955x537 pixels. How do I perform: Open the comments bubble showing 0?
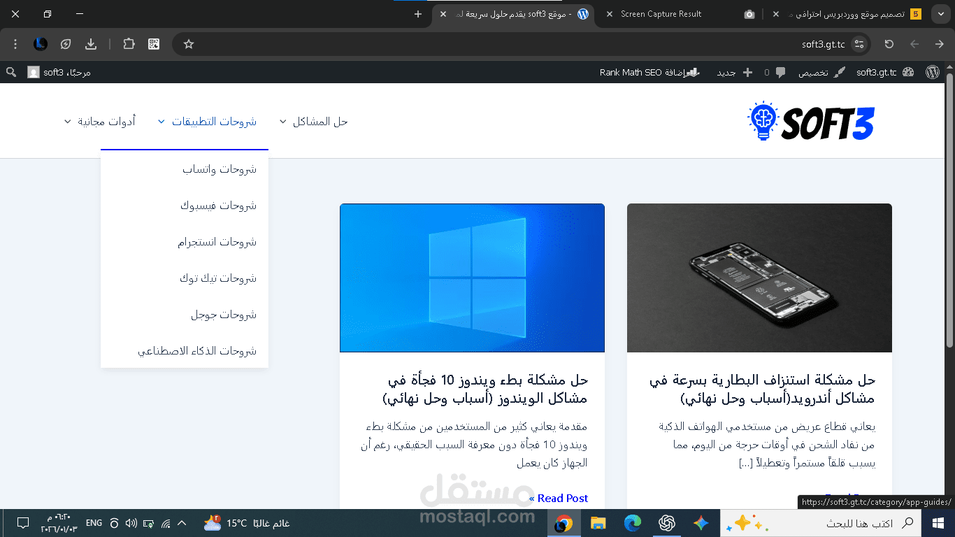[775, 72]
